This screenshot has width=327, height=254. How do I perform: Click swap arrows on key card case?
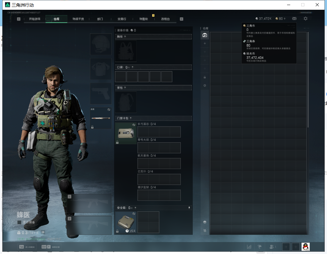(134, 125)
